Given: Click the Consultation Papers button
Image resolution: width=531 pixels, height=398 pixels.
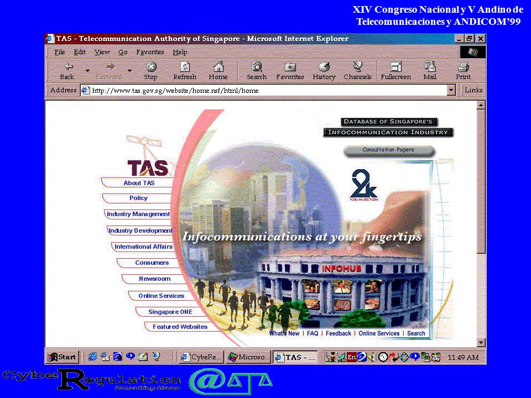Looking at the screenshot, I should (x=388, y=150).
